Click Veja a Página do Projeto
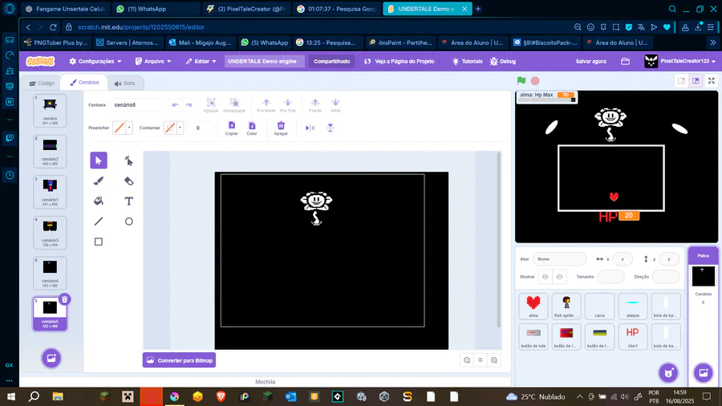The width and height of the screenshot is (722, 406). 400,61
